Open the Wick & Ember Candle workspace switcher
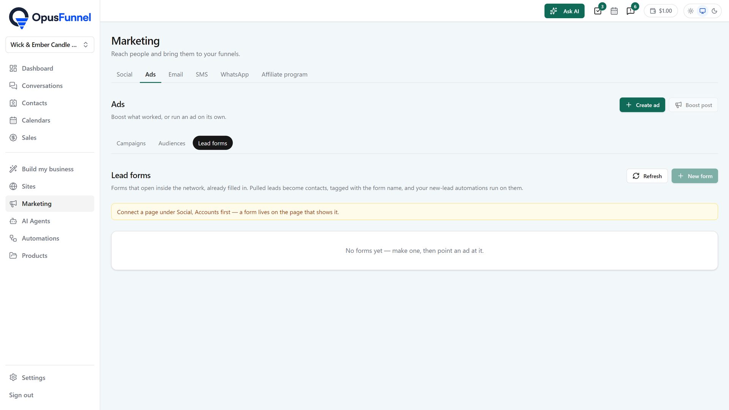The image size is (729, 410). [x=50, y=45]
